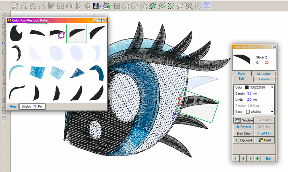Click the green radiating stitch icon

point(162,6)
